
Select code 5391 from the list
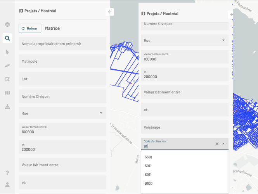click(148, 157)
